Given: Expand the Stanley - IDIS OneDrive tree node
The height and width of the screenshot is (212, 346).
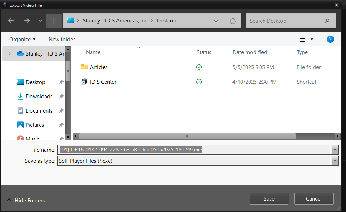Looking at the screenshot, I should tap(9, 53).
